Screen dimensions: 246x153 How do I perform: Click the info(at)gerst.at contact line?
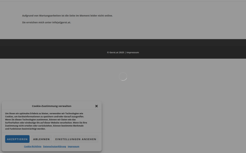tap(47, 22)
